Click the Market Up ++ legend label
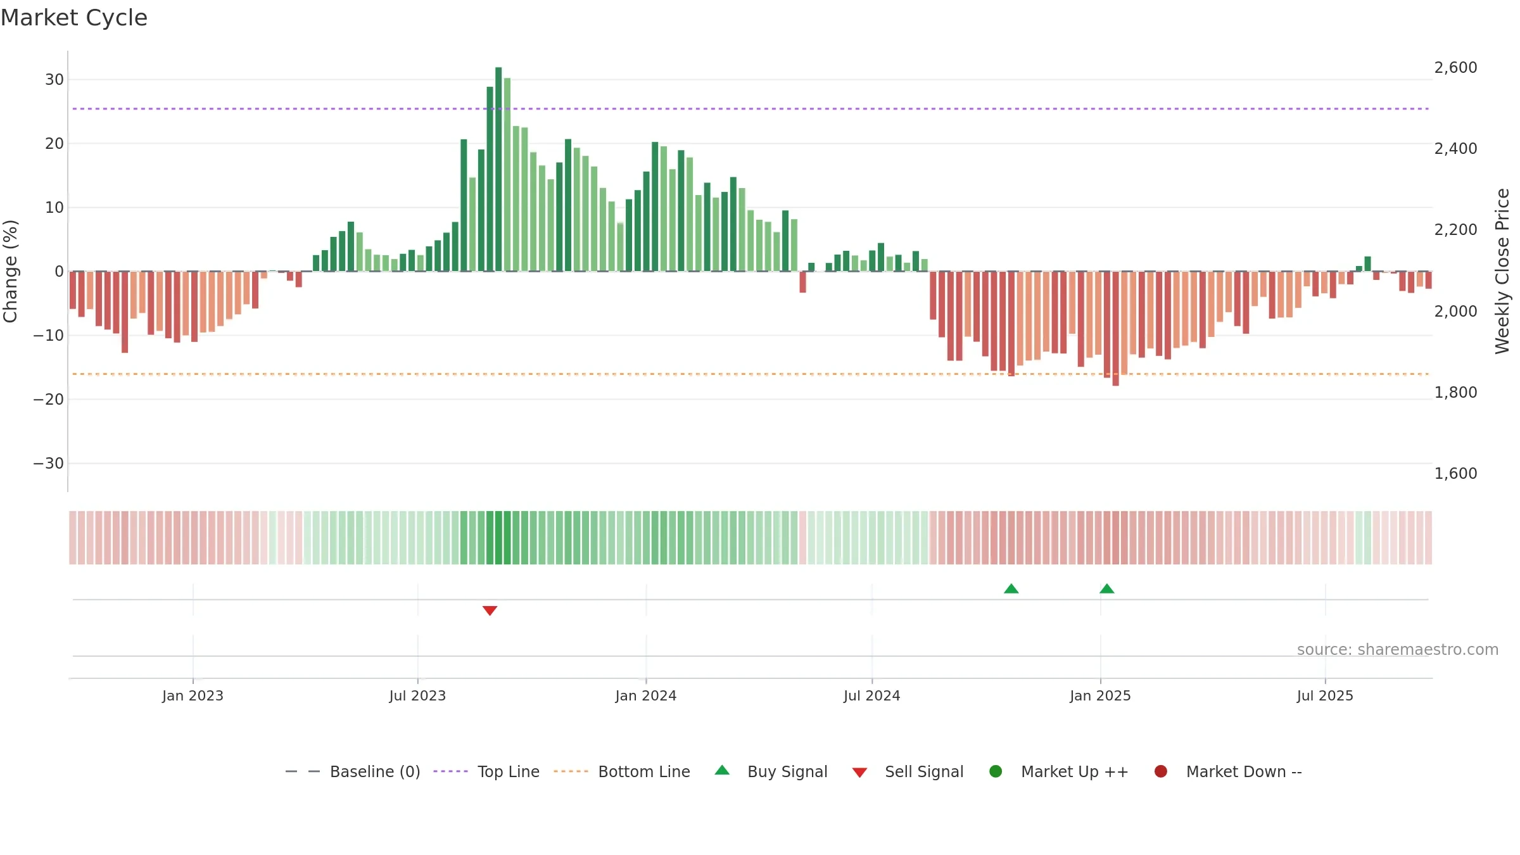The width and height of the screenshot is (1520, 855). click(1075, 771)
